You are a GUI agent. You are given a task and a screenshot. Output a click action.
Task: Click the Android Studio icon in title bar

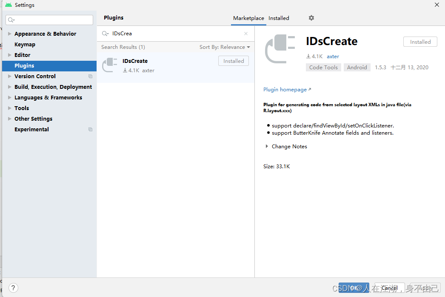[x=9, y=5]
